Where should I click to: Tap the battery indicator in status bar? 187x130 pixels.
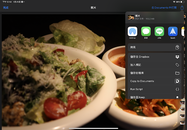[x=182, y=2]
